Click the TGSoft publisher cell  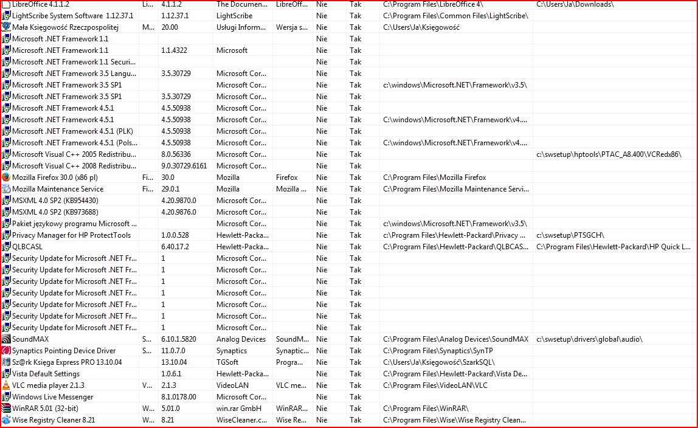click(227, 362)
